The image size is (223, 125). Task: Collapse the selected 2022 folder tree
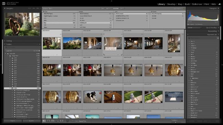coord(10,88)
